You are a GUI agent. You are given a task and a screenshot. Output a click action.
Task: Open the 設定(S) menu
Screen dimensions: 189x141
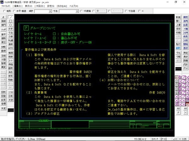click(51, 6)
